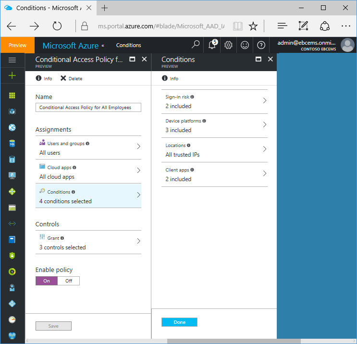This screenshot has width=357, height=344.
Task: Open Storage accounts icon in sidebar
Action: coord(12,208)
